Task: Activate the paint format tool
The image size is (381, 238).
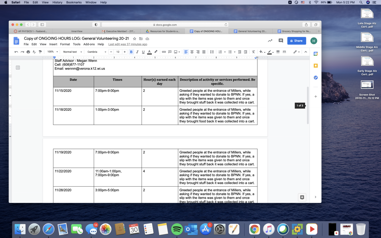Action: 40,52
